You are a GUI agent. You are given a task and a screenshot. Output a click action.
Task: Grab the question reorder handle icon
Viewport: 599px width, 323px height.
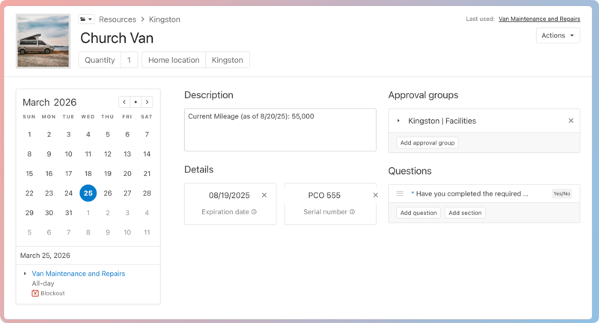coord(400,193)
